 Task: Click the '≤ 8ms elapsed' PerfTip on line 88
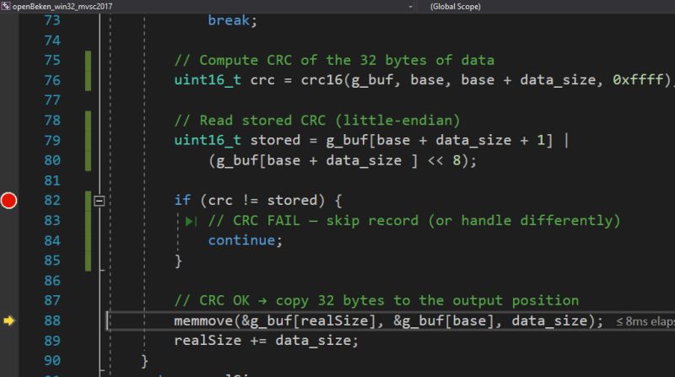click(645, 321)
